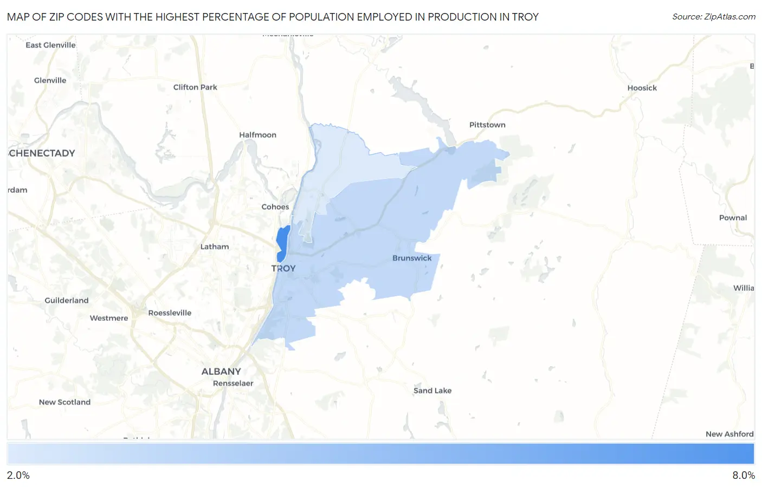Click the Latham label
The width and height of the screenshot is (762, 487).
point(215,246)
